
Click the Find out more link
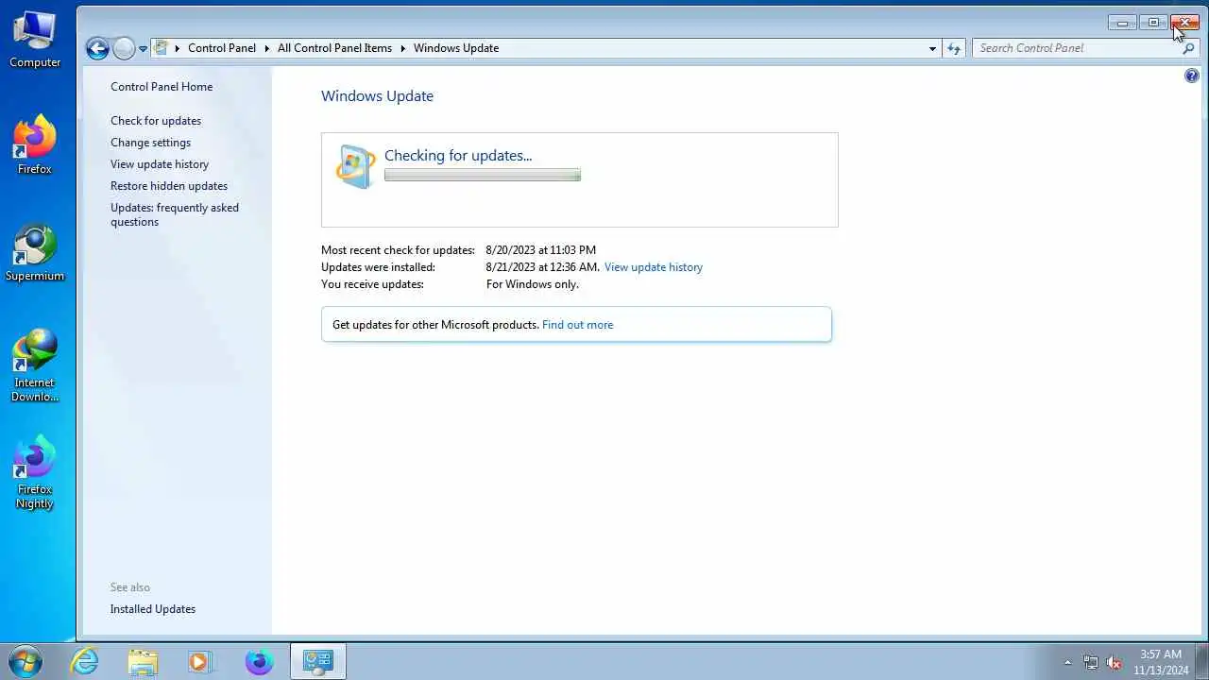(577, 325)
